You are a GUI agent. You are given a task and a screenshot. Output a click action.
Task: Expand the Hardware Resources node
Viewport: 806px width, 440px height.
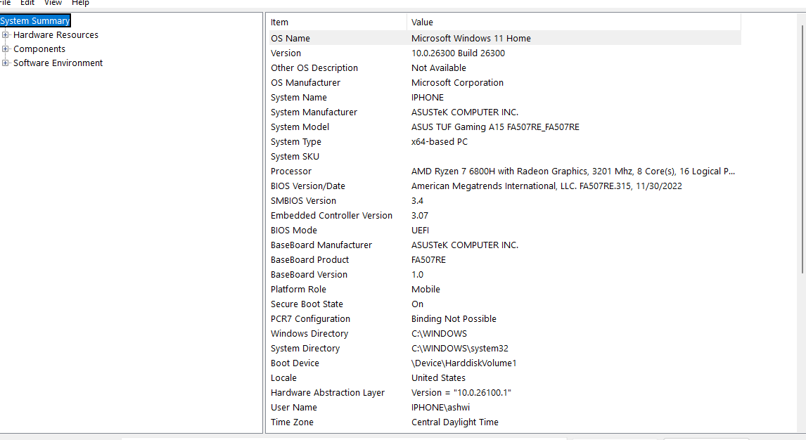[x=6, y=35]
